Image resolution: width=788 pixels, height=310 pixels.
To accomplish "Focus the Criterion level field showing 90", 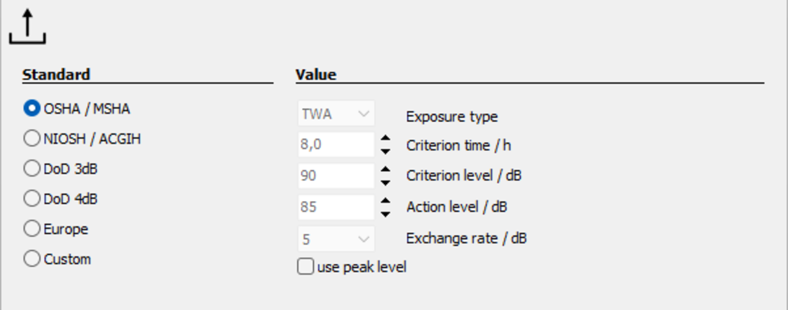I will [336, 176].
